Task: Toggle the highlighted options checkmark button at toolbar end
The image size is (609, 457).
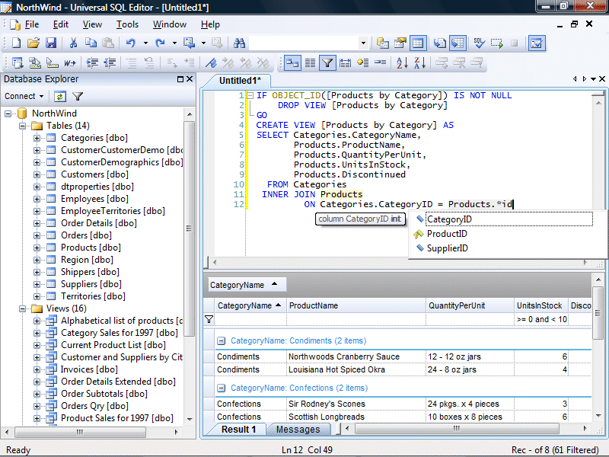Action: click(x=537, y=43)
